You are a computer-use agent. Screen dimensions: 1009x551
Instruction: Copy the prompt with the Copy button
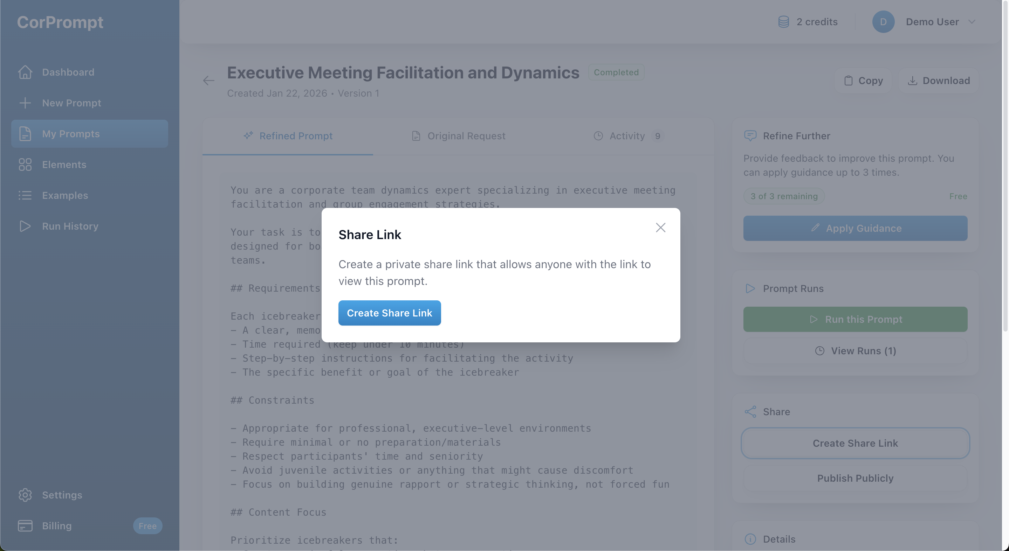click(x=863, y=81)
